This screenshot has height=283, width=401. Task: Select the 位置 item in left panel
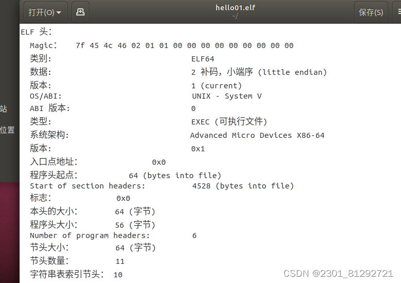(x=7, y=130)
